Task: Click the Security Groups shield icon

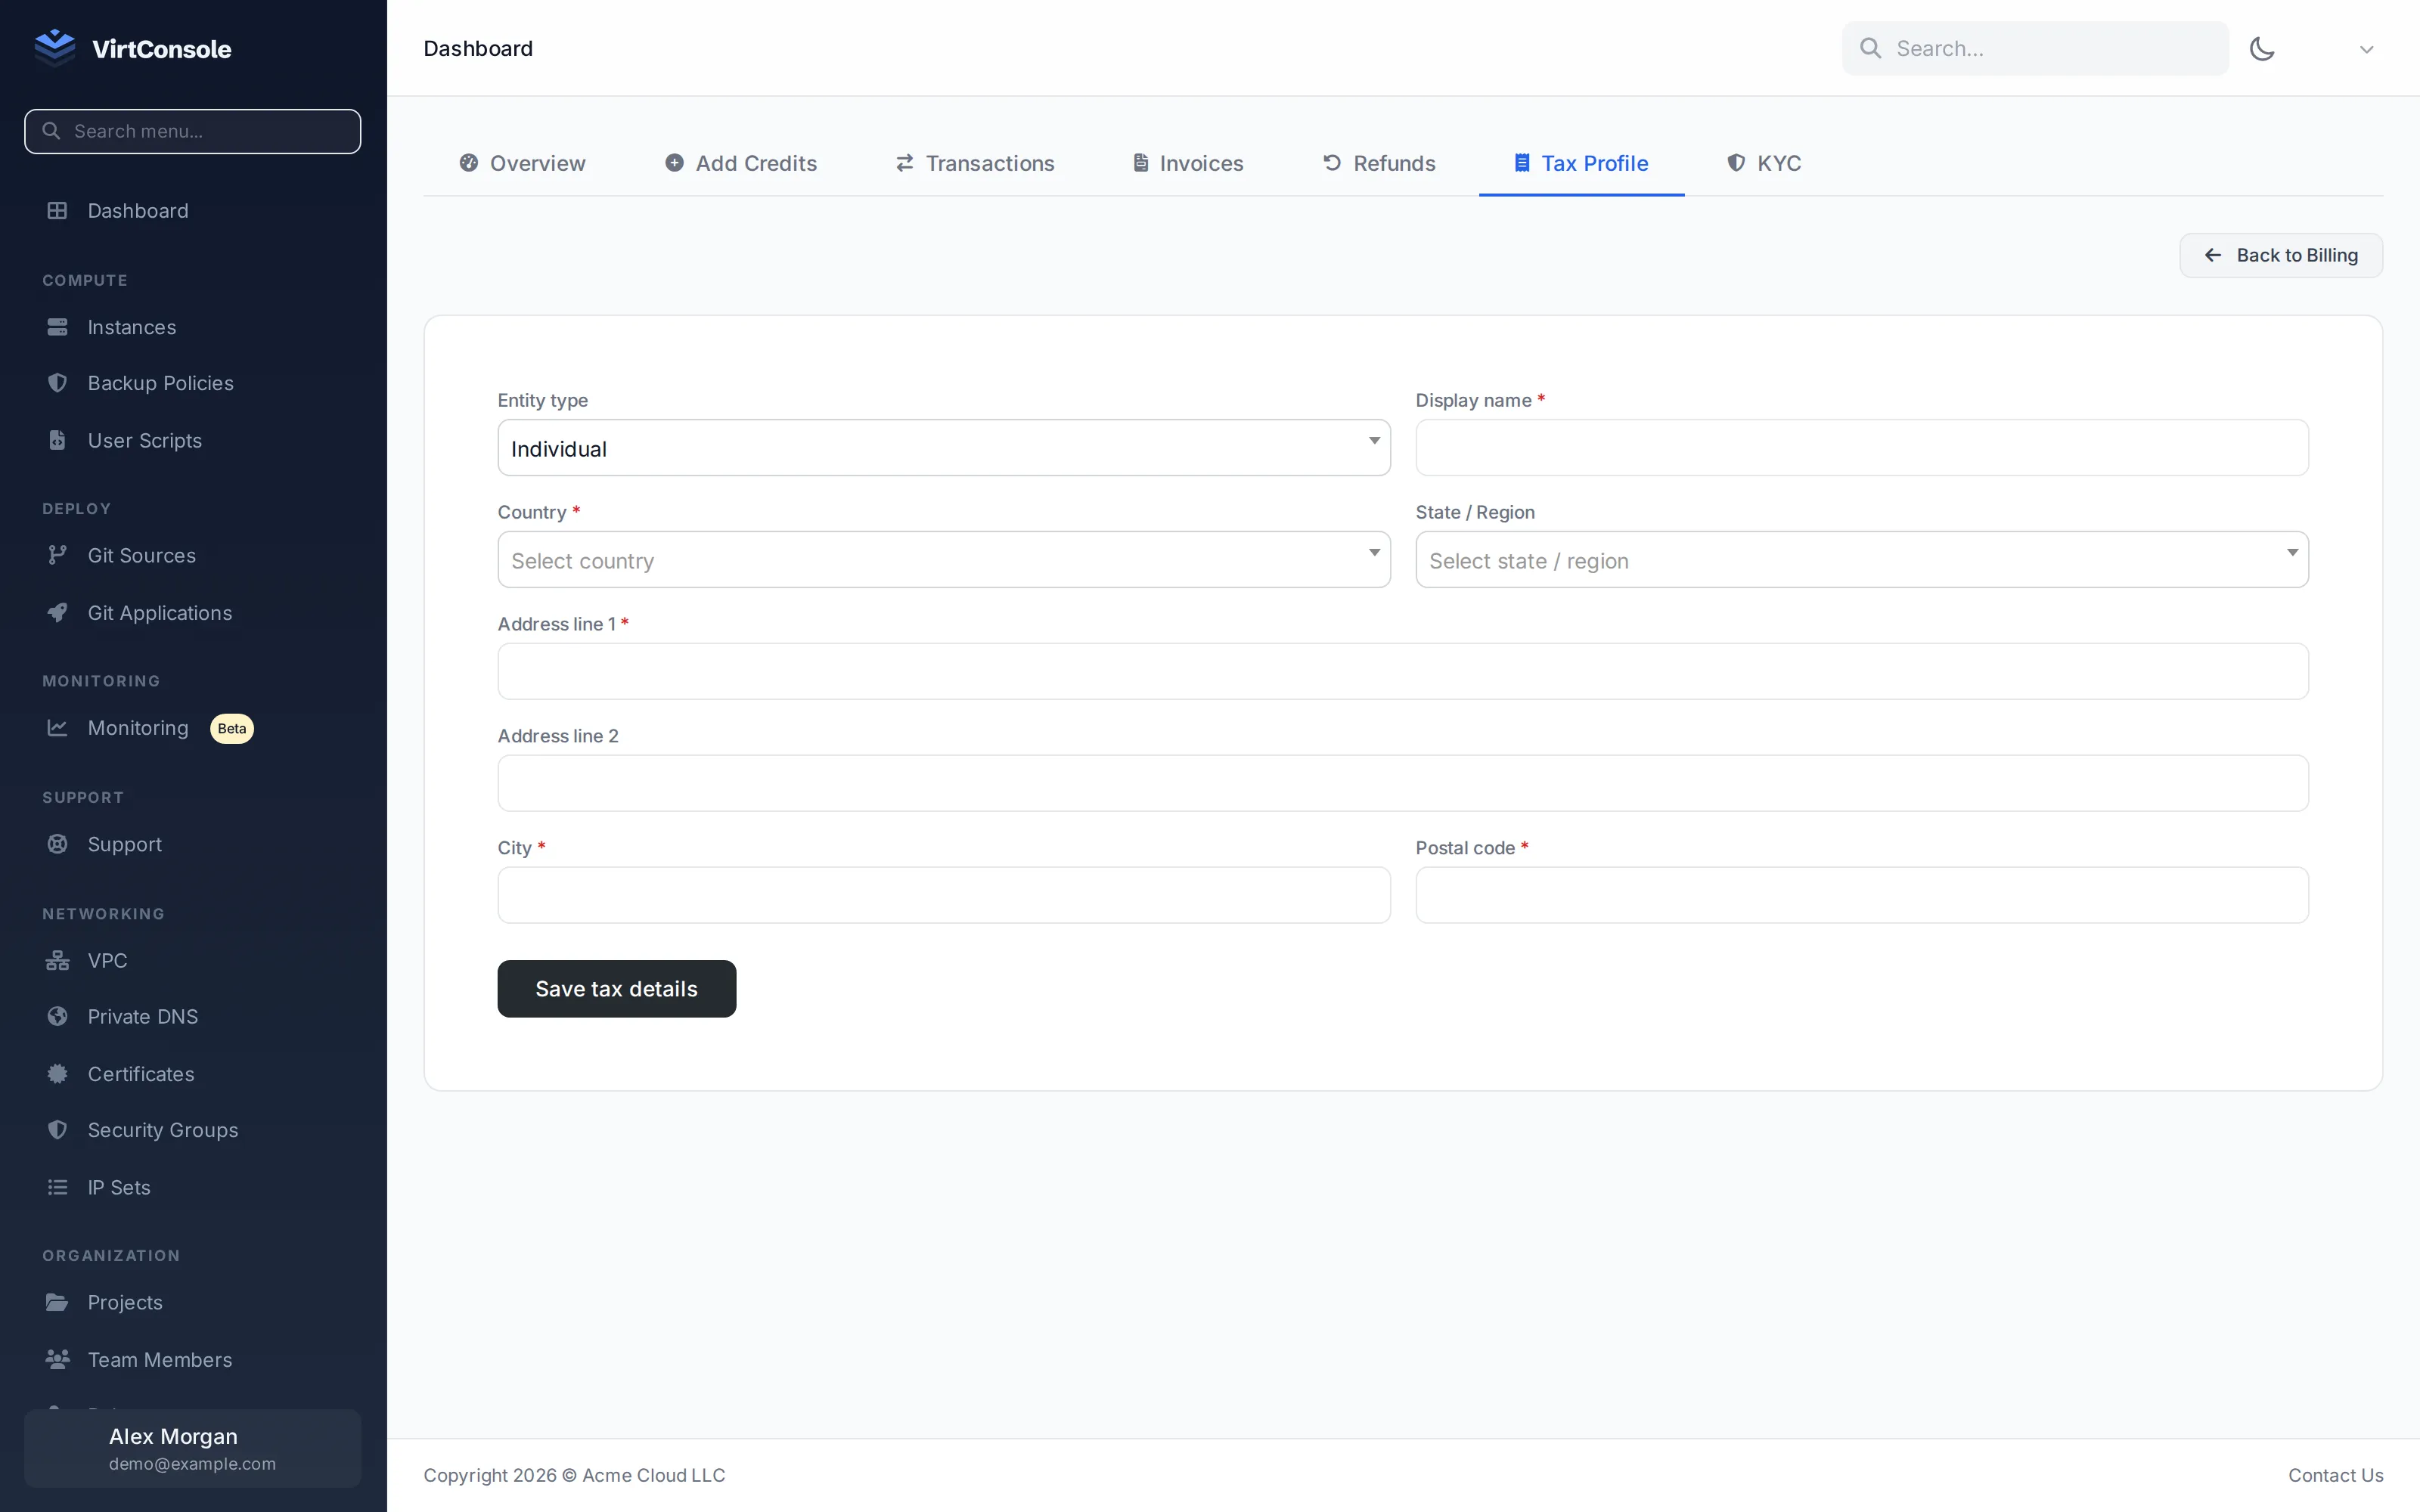Action: coord(57,1130)
